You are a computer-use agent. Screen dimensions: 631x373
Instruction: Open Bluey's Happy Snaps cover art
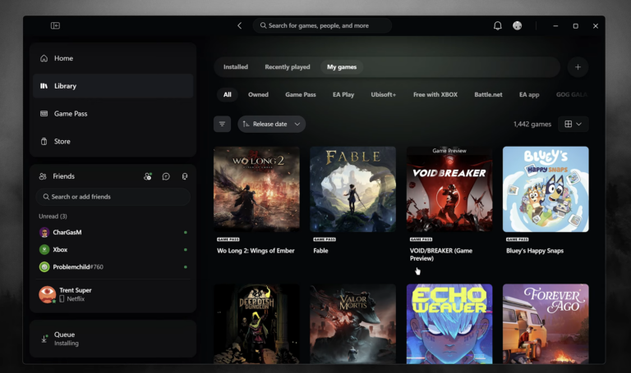click(x=546, y=189)
